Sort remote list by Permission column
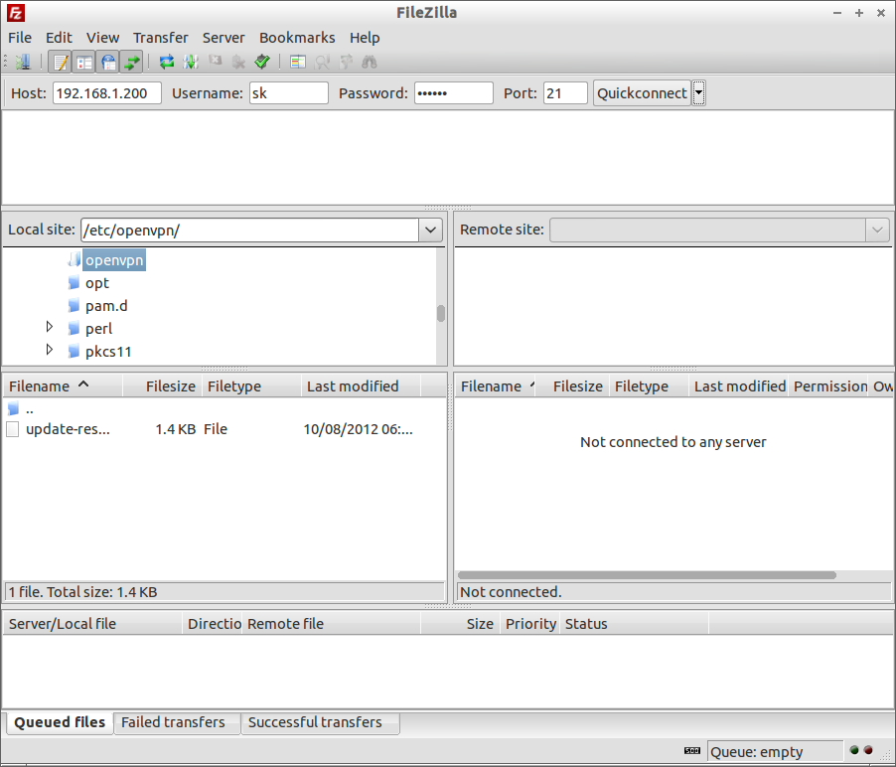Screen dimensions: 896x767 click(x=829, y=386)
